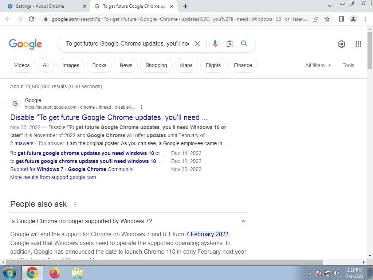Click the vertical scrollbar thumb
373x280 pixels.
tap(370, 50)
